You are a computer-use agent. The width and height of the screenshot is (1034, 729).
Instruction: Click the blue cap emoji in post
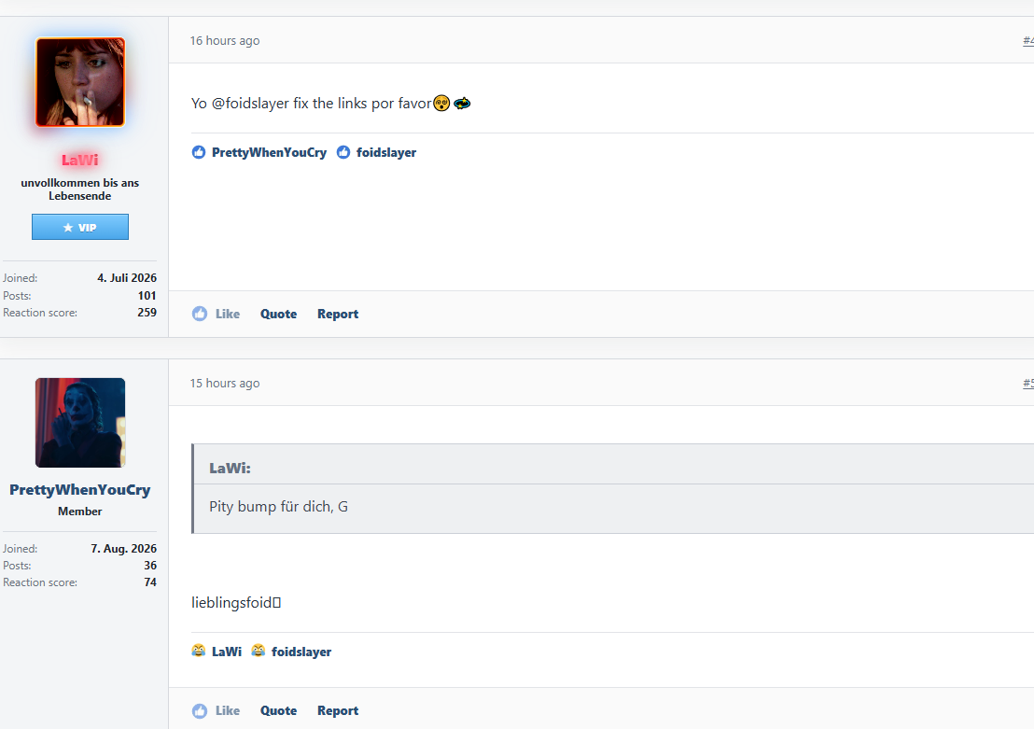pyautogui.click(x=462, y=103)
